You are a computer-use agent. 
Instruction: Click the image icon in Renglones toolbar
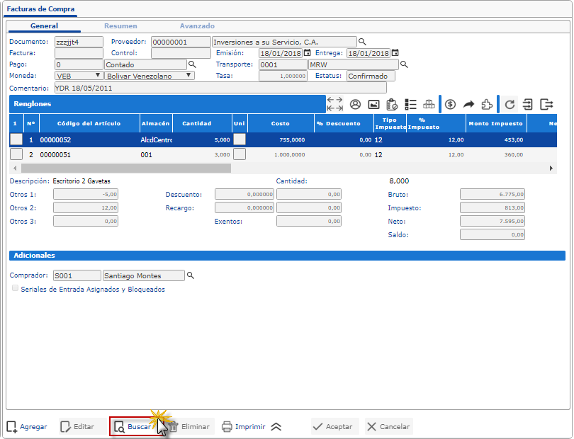373,104
